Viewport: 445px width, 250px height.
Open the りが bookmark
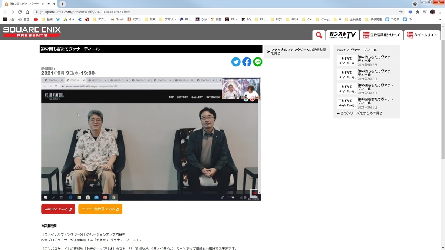201,19
